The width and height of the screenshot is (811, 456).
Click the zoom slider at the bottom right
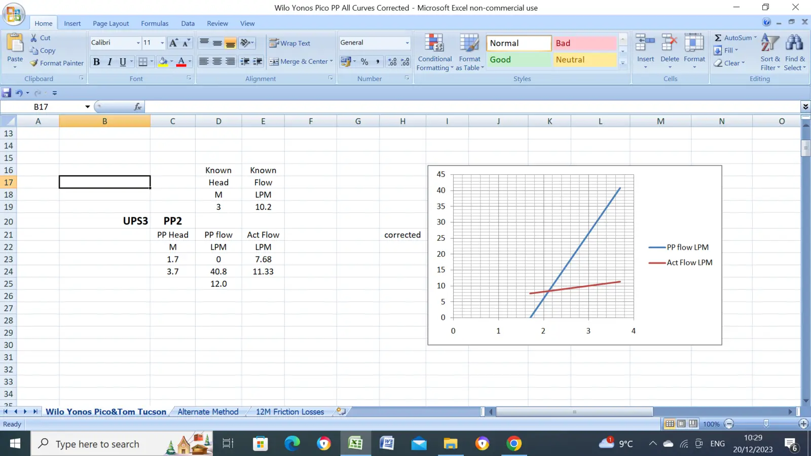pyautogui.click(x=766, y=424)
